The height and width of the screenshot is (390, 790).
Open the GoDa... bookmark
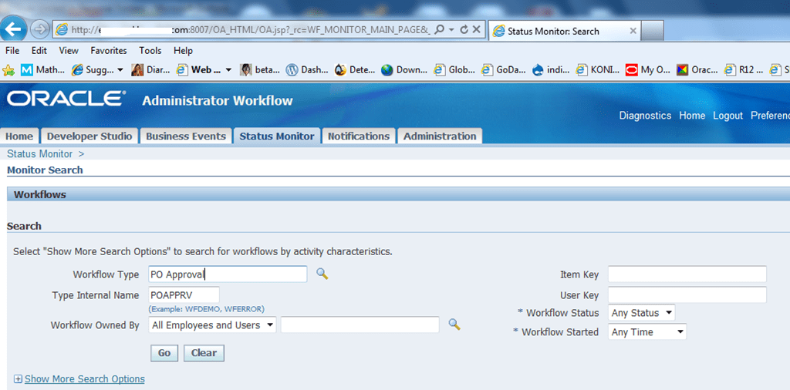(x=504, y=70)
